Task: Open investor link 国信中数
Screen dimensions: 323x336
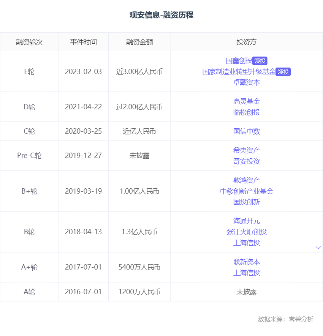Action: (x=247, y=131)
